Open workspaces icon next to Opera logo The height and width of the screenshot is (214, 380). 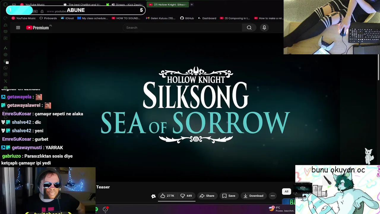point(14,4)
